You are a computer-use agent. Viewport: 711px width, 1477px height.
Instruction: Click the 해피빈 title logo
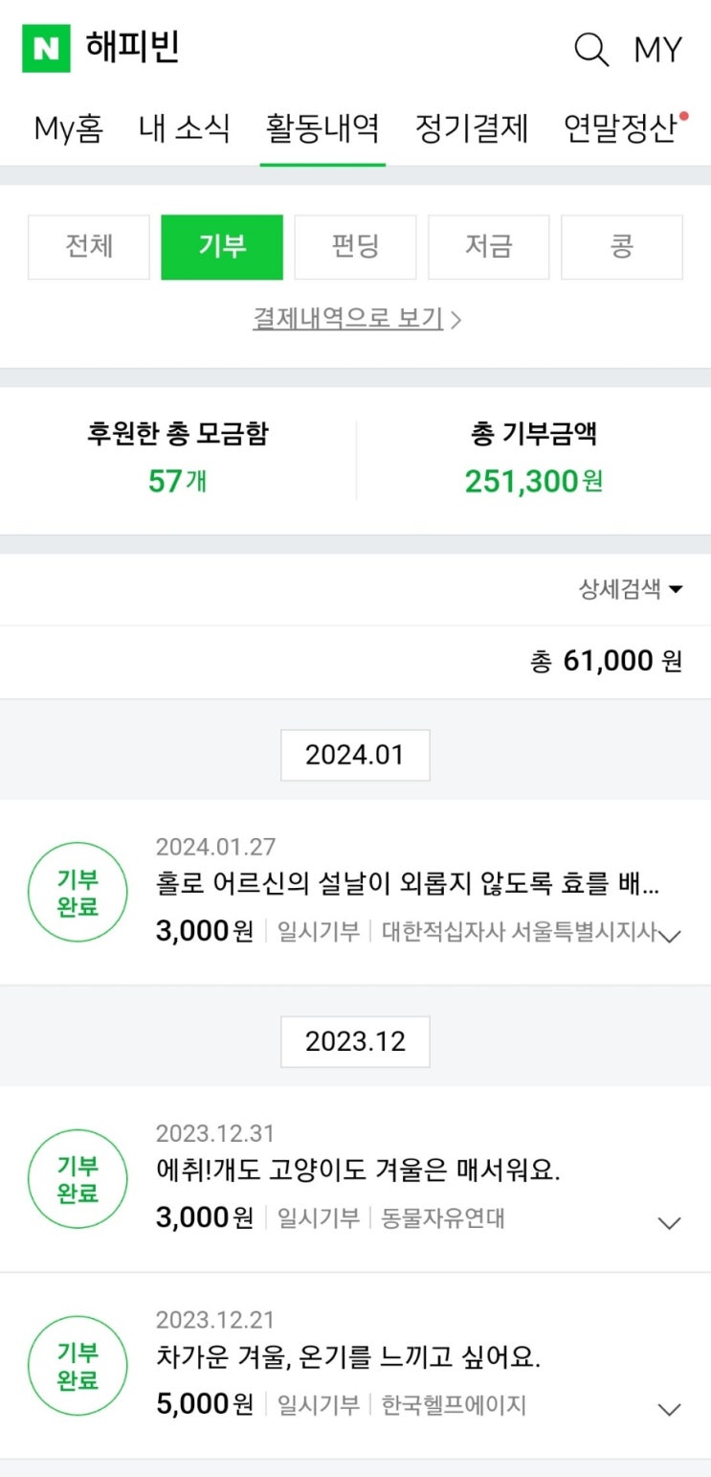pyautogui.click(x=133, y=47)
